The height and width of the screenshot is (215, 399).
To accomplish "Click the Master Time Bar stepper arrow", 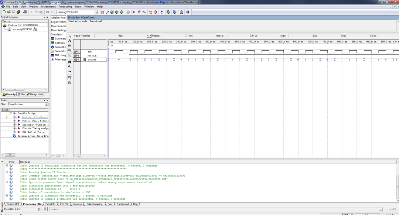I will pyautogui.click(x=149, y=35).
